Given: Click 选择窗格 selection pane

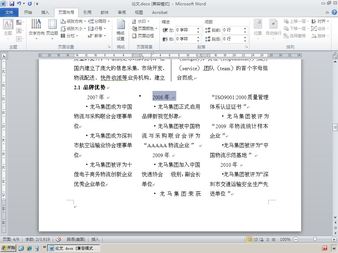Looking at the screenshot, I should [x=295, y=36].
